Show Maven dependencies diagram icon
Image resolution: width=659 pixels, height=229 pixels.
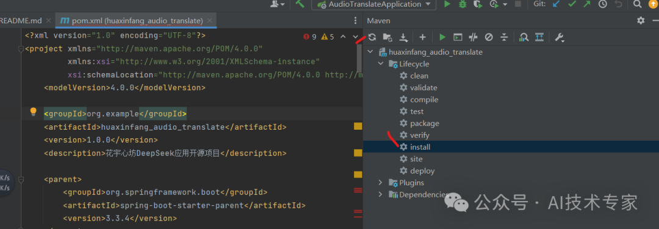524,37
